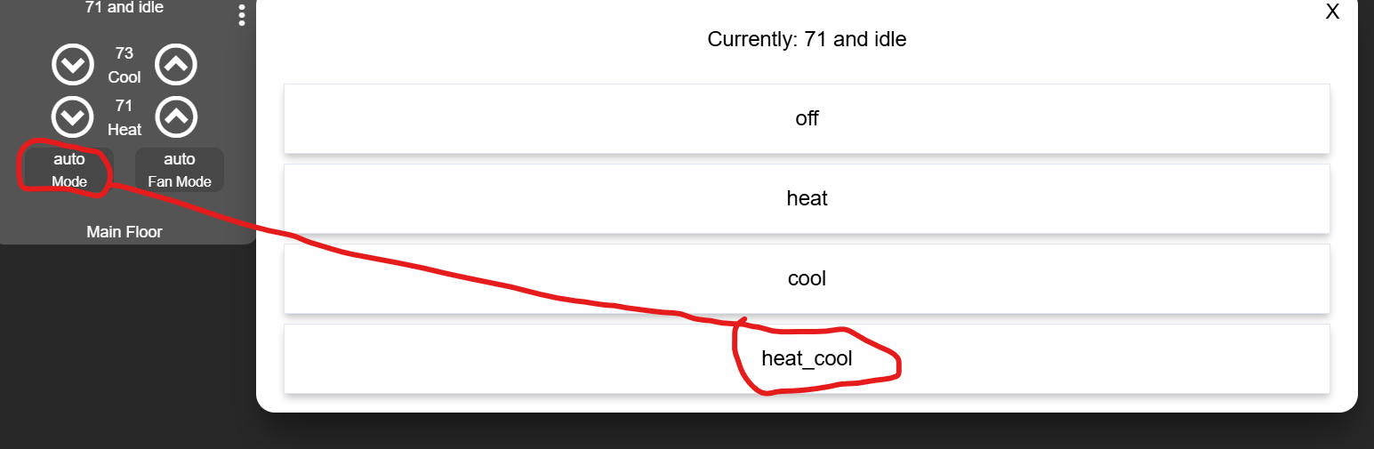Open the three-dot menu on thermostat tile
This screenshot has height=449, width=1374.
(x=242, y=15)
